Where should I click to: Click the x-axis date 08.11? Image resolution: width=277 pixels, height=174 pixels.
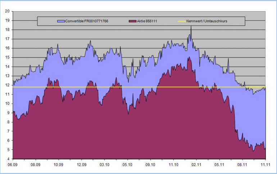pyautogui.click(x=242, y=165)
